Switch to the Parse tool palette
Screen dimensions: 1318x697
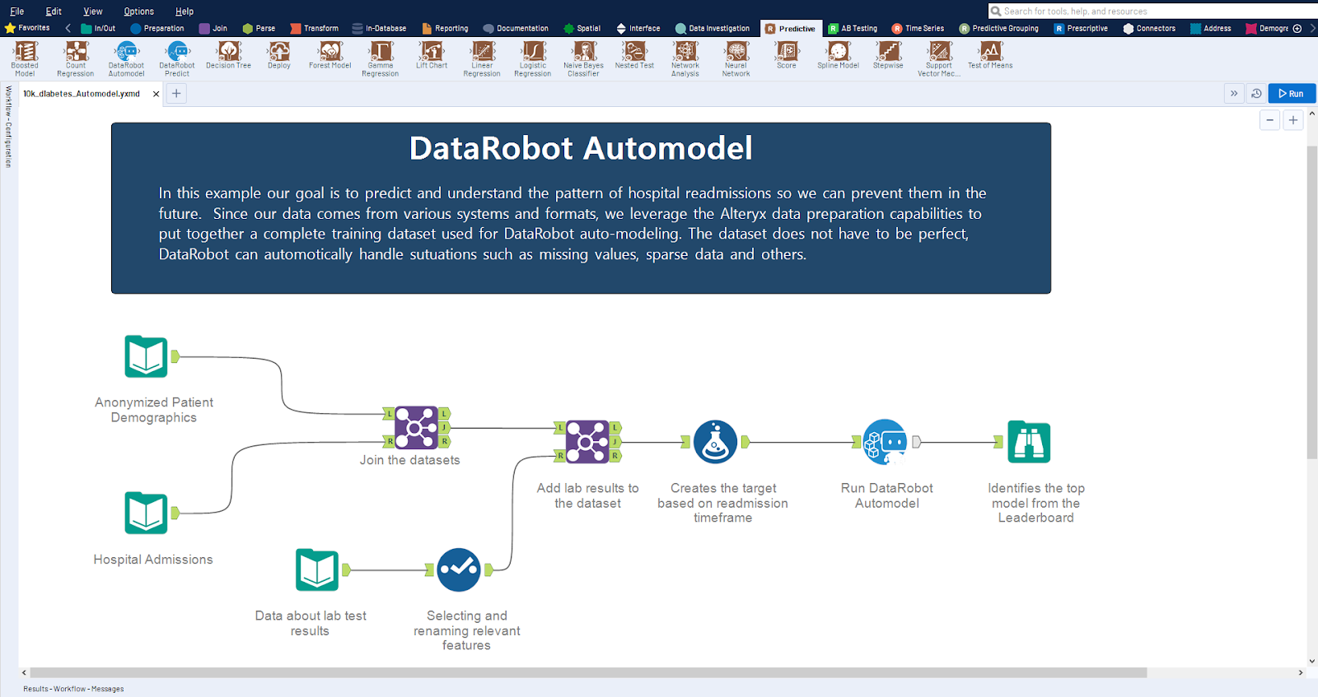[259, 28]
